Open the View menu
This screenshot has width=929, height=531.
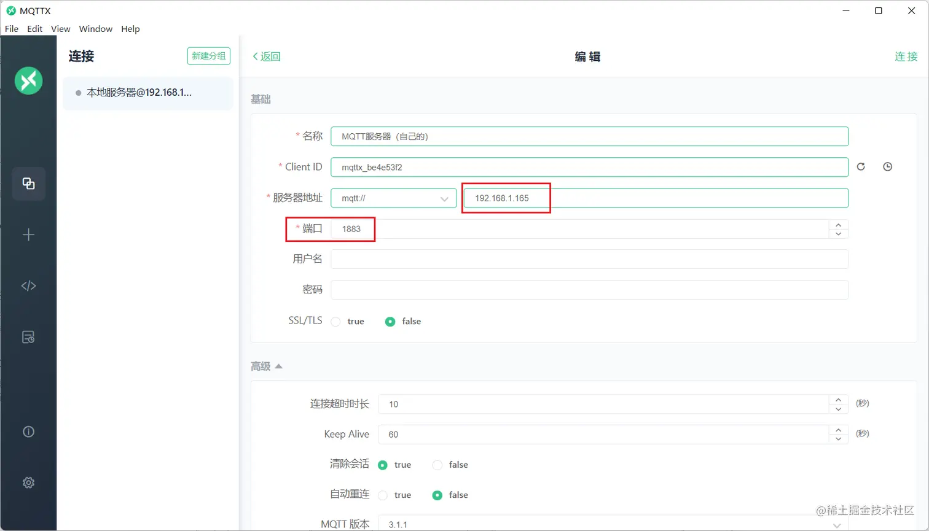coord(61,29)
